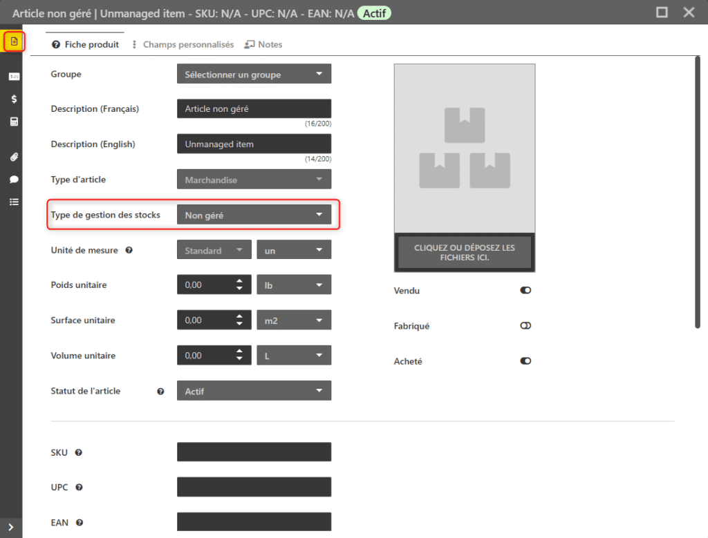The image size is (708, 538).
Task: Click the Description (English) input field
Action: 254,144
